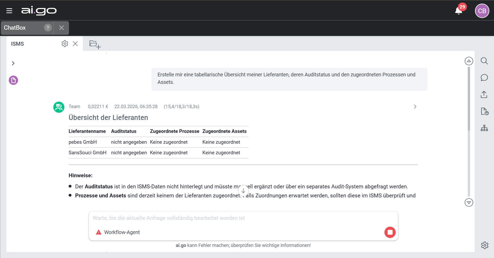Open ISMS tab settings gear
494x258 pixels.
pos(65,44)
